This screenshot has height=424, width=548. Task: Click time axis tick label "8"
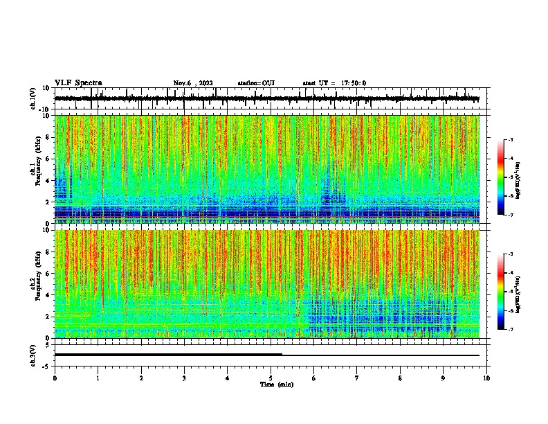(400, 378)
